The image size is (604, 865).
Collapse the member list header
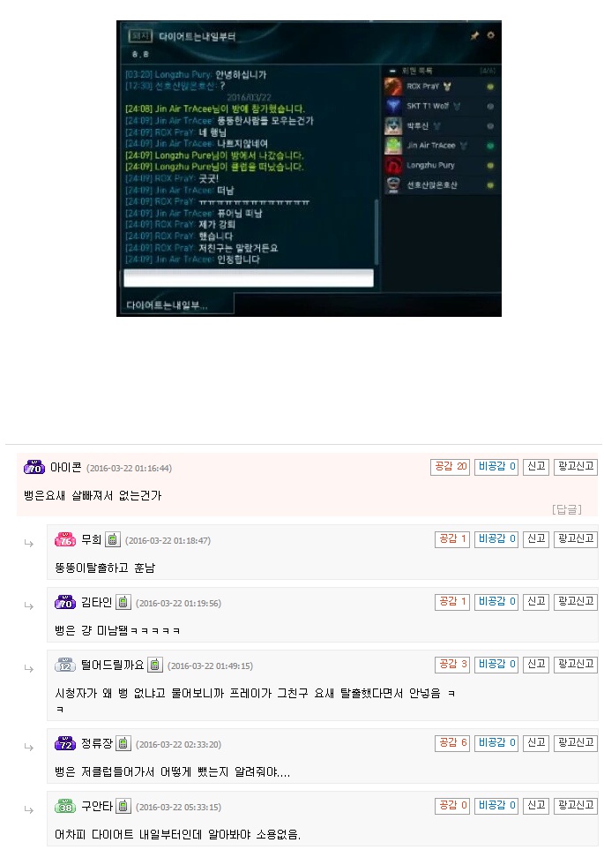392,71
